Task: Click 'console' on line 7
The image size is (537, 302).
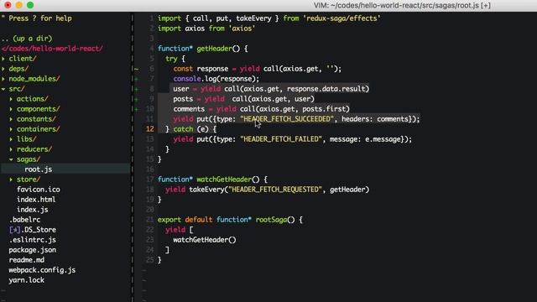Action: 187,79
